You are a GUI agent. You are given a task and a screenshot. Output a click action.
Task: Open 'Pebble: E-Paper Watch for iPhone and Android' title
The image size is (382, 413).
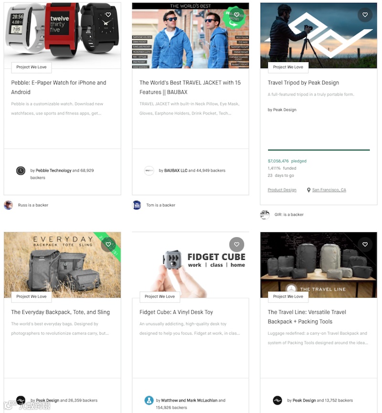tap(59, 87)
